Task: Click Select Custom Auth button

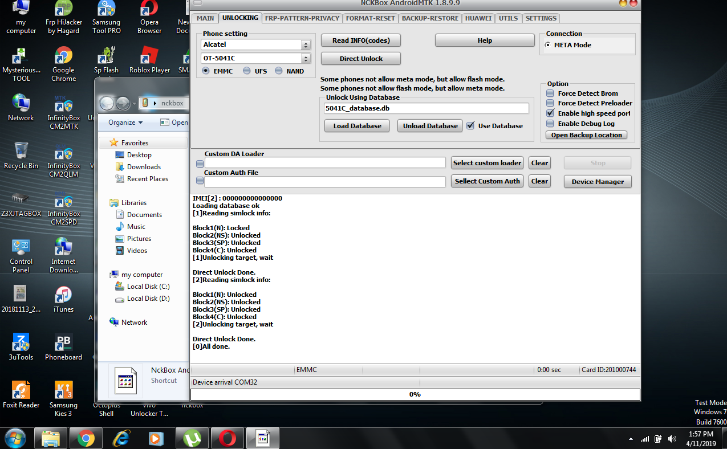Action: click(487, 181)
